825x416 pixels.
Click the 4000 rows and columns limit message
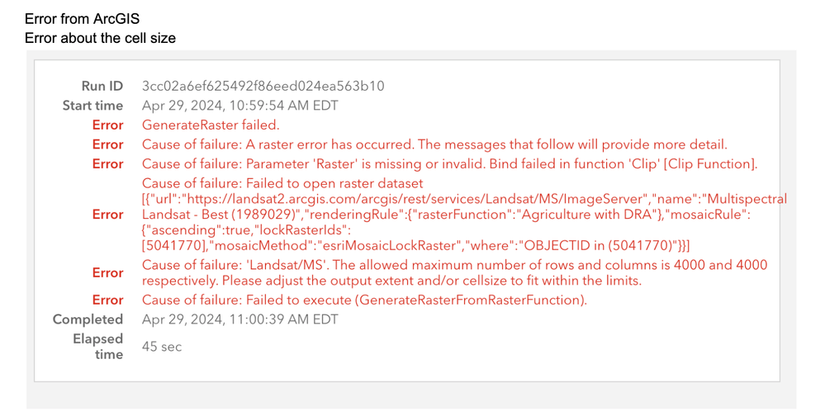click(454, 272)
